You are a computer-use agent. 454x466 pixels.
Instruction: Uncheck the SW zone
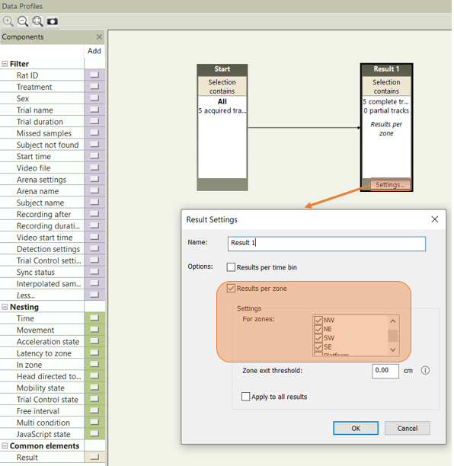[x=318, y=338]
